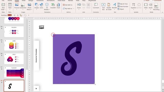Viewport: 164px width, 92px height.
Task: Click Get Add-ins
Action: point(68,5)
